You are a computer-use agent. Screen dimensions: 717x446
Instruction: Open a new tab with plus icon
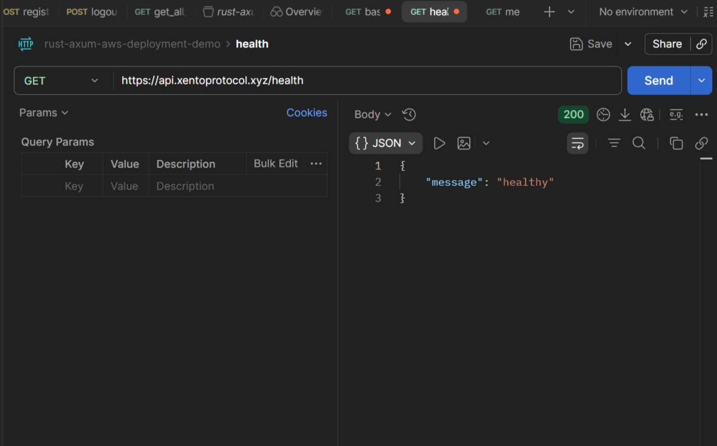pyautogui.click(x=549, y=12)
